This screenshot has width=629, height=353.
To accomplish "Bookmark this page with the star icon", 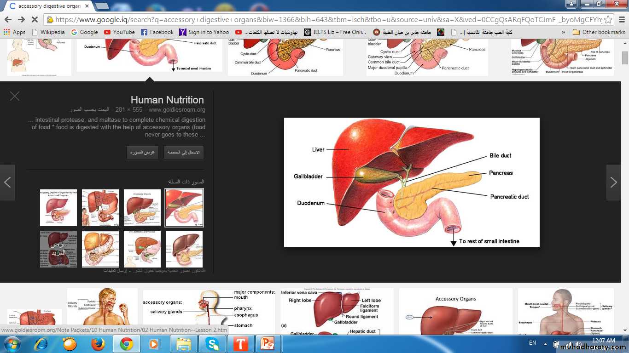I will (608, 20).
